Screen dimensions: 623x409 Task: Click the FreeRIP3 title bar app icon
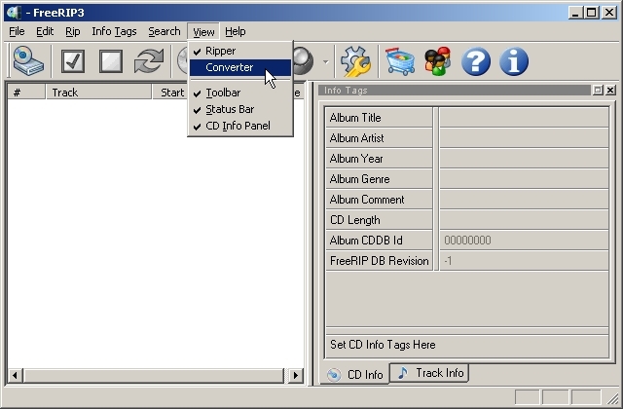(x=14, y=13)
